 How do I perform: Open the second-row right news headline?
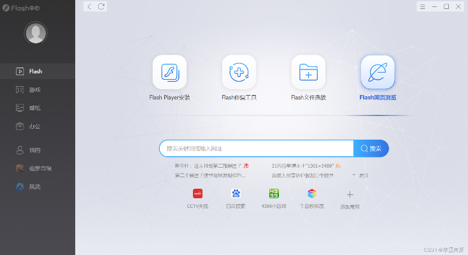pos(302,175)
